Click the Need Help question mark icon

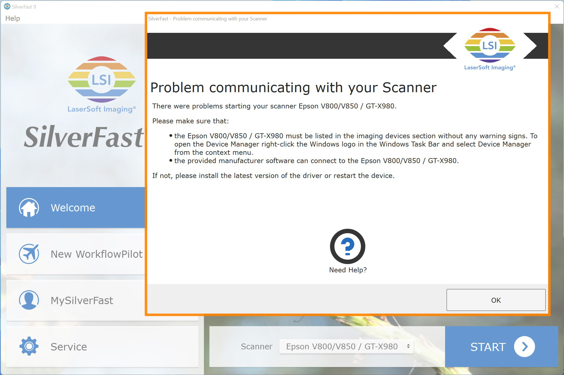coord(347,246)
